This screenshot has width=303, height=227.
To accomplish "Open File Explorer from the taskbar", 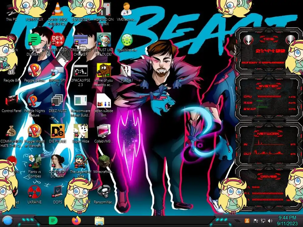I will (x=99, y=221).
